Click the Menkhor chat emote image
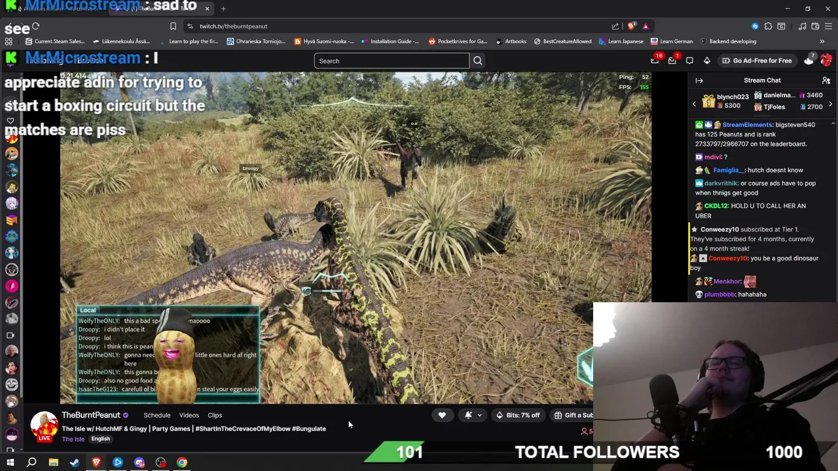 pyautogui.click(x=750, y=281)
